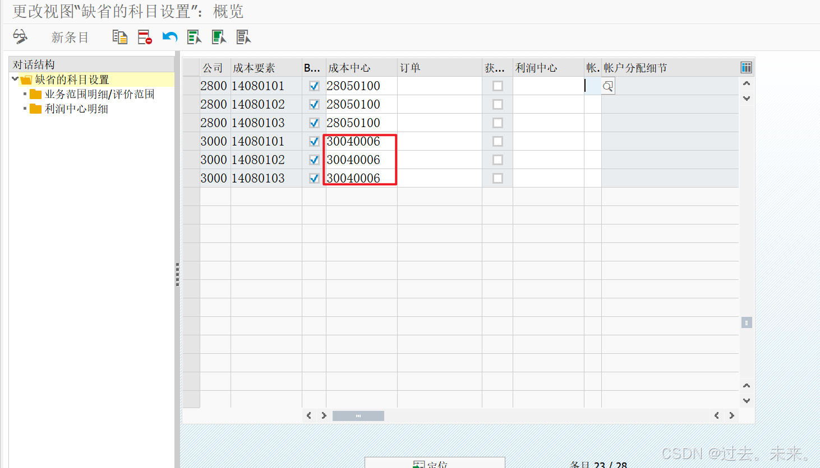Tick the 获 checkbox for 3000 / 14080102
The image size is (820, 468).
pyautogui.click(x=497, y=160)
